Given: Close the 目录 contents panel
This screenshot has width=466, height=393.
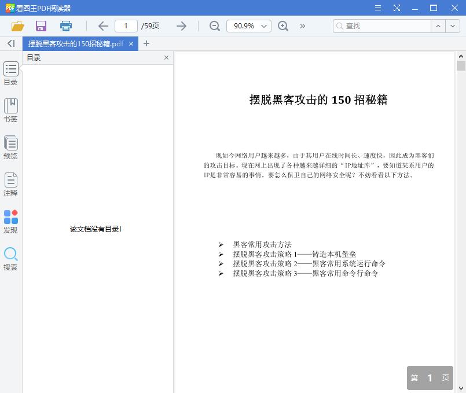Looking at the screenshot, I should pyautogui.click(x=166, y=57).
